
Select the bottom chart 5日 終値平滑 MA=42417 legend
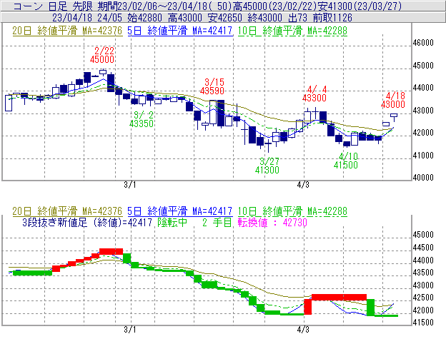pyautogui.click(x=180, y=211)
